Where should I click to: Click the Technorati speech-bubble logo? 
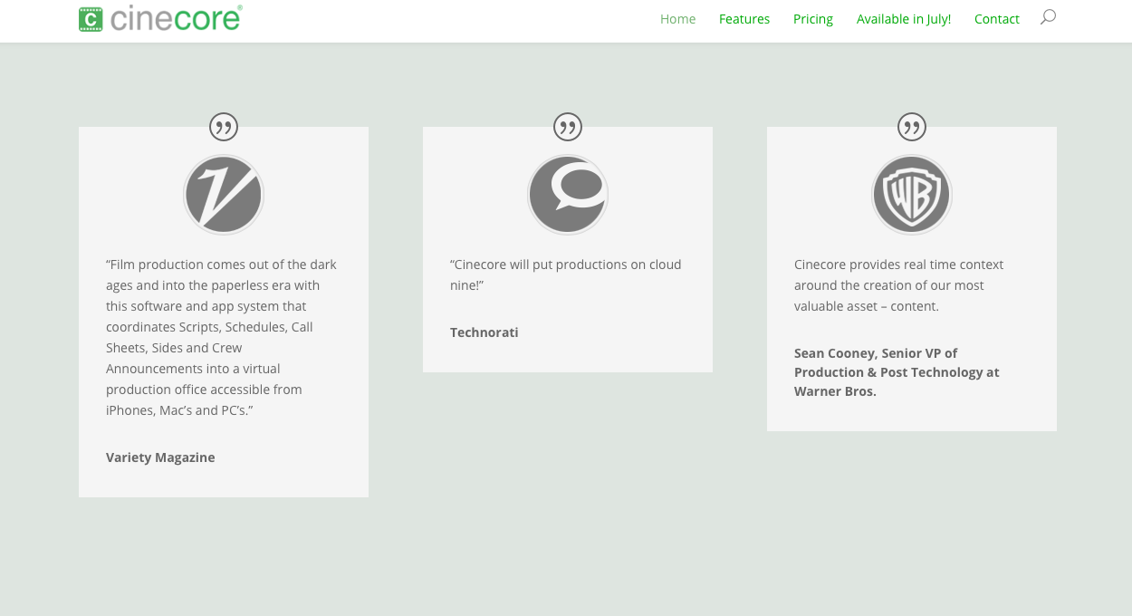tap(568, 195)
